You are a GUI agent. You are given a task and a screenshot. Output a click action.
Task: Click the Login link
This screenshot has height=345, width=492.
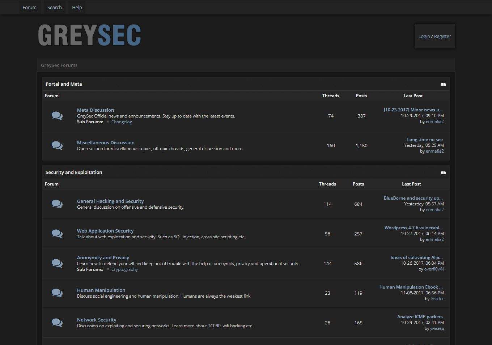tap(424, 36)
